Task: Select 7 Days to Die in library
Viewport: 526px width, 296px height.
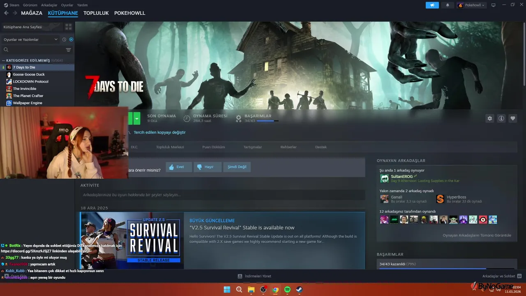Action: 37,67
